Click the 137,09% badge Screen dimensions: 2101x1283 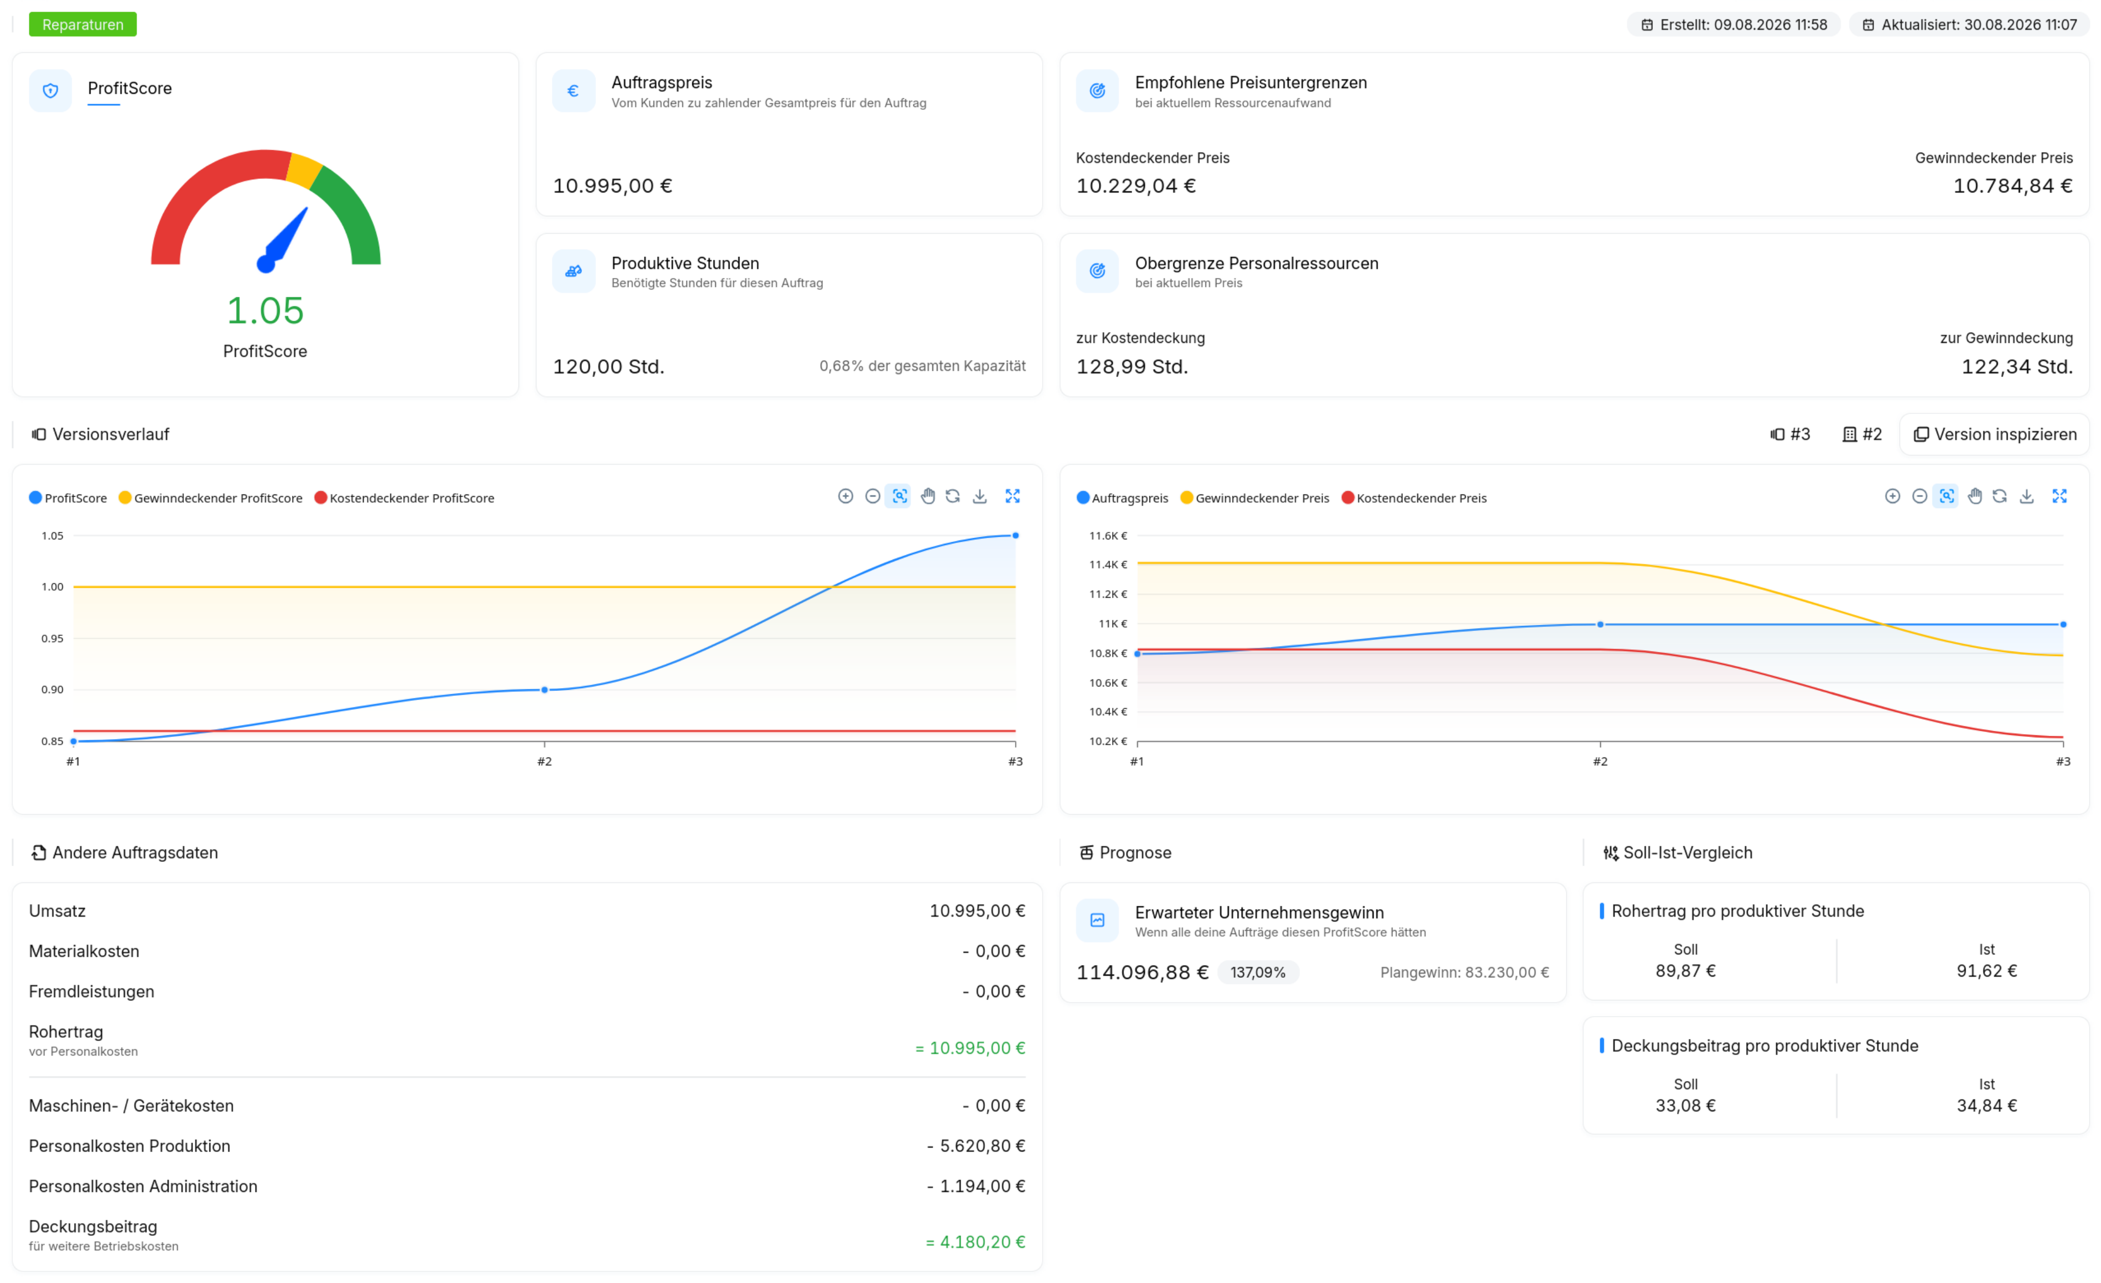[x=1258, y=973]
